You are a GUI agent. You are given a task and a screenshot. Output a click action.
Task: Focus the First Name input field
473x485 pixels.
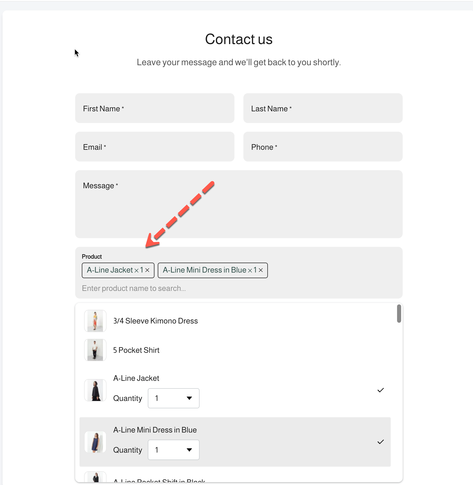(x=155, y=108)
